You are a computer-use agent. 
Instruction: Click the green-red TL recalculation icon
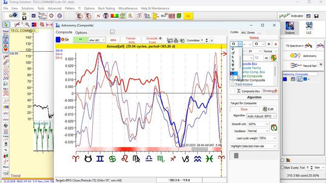click(274, 128)
